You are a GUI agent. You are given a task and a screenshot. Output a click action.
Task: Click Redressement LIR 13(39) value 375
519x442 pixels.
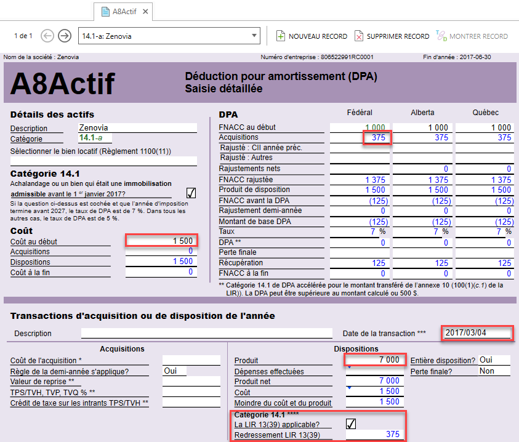(x=375, y=435)
